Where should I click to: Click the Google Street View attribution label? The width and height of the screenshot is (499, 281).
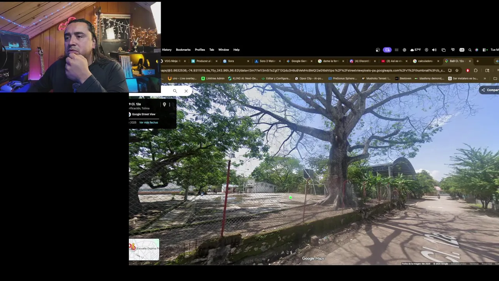[x=143, y=114]
